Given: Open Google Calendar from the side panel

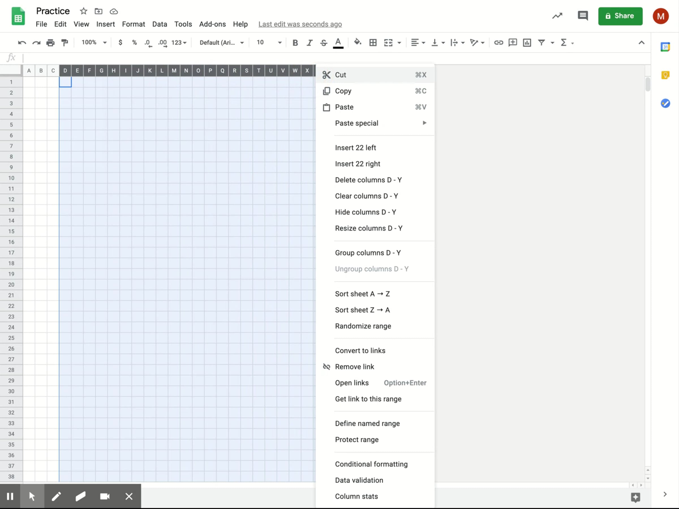Looking at the screenshot, I should pyautogui.click(x=665, y=47).
